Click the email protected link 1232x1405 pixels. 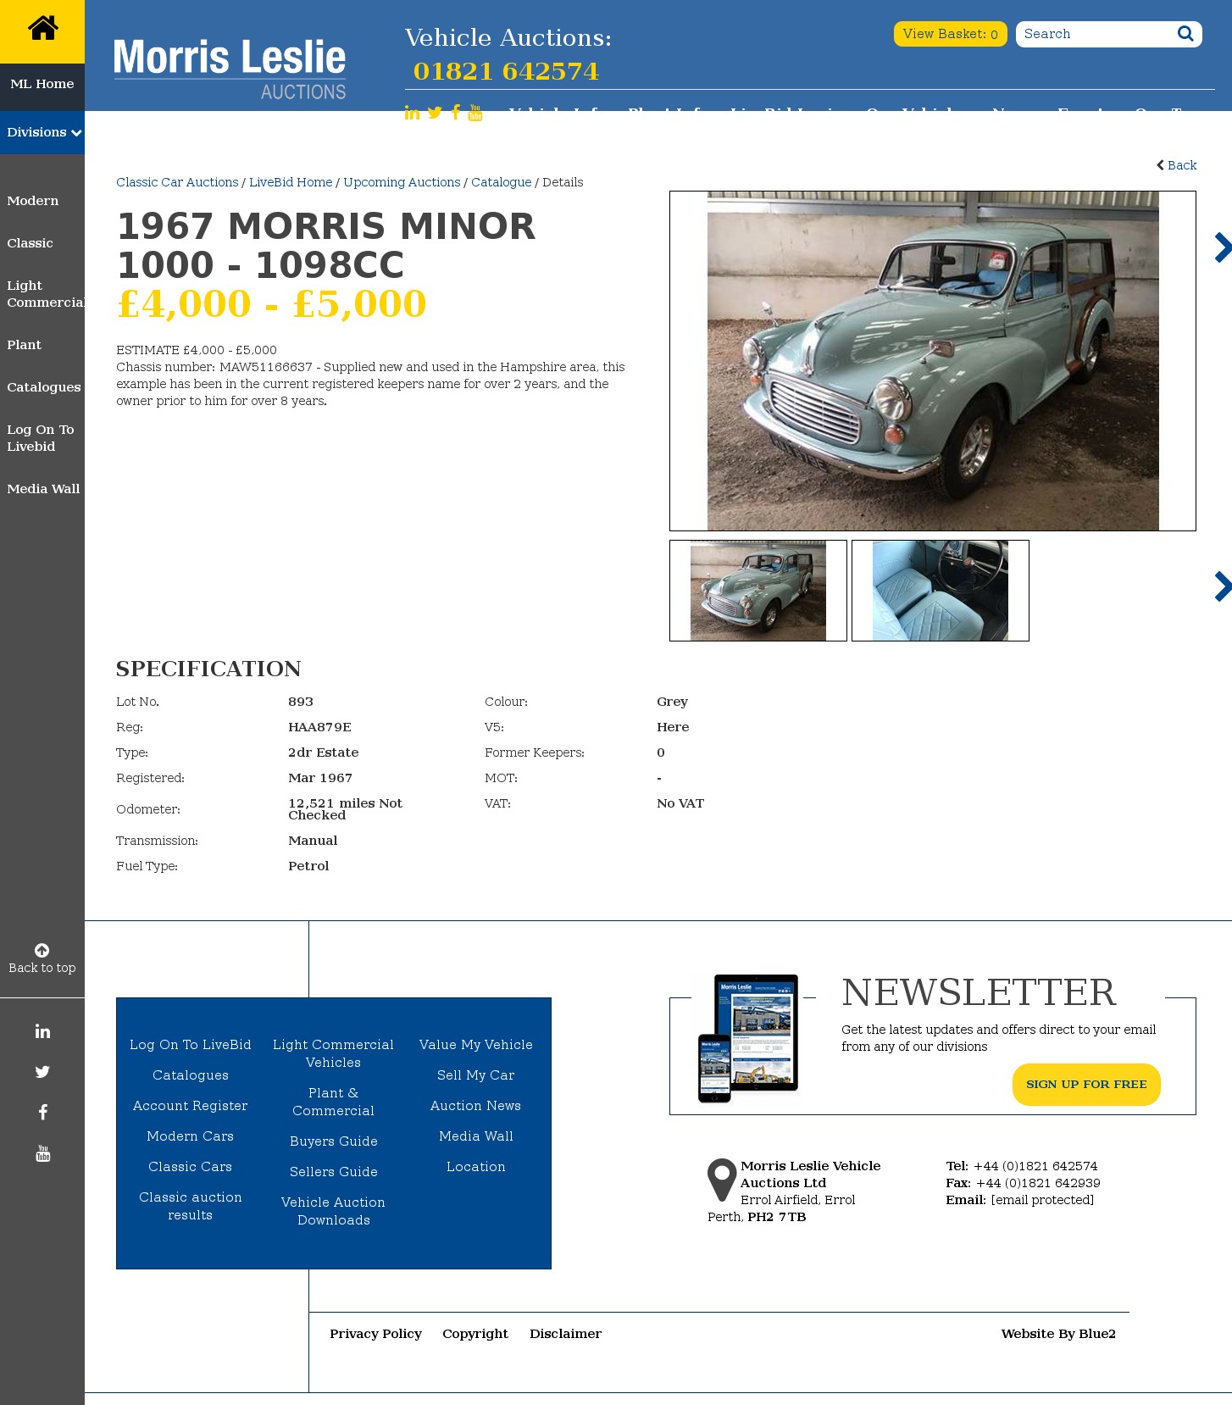pos(1042,1200)
